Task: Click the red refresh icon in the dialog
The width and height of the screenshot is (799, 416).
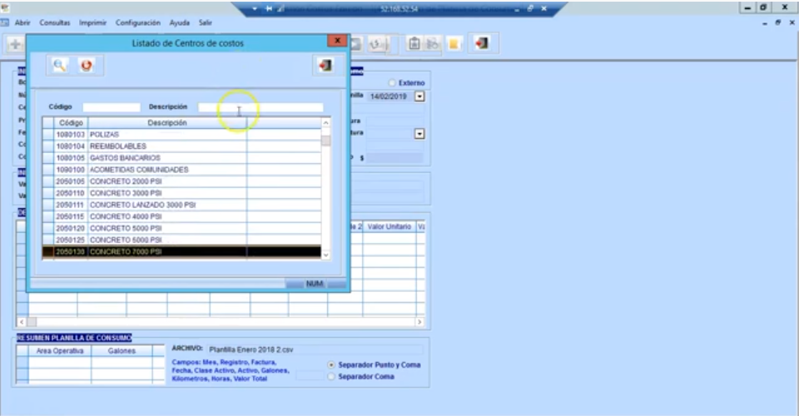Action: point(86,65)
